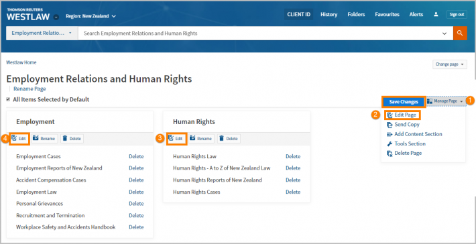Viewport: 476px width, 244px height.
Task: Click the Sign out button
Action: (x=457, y=14)
